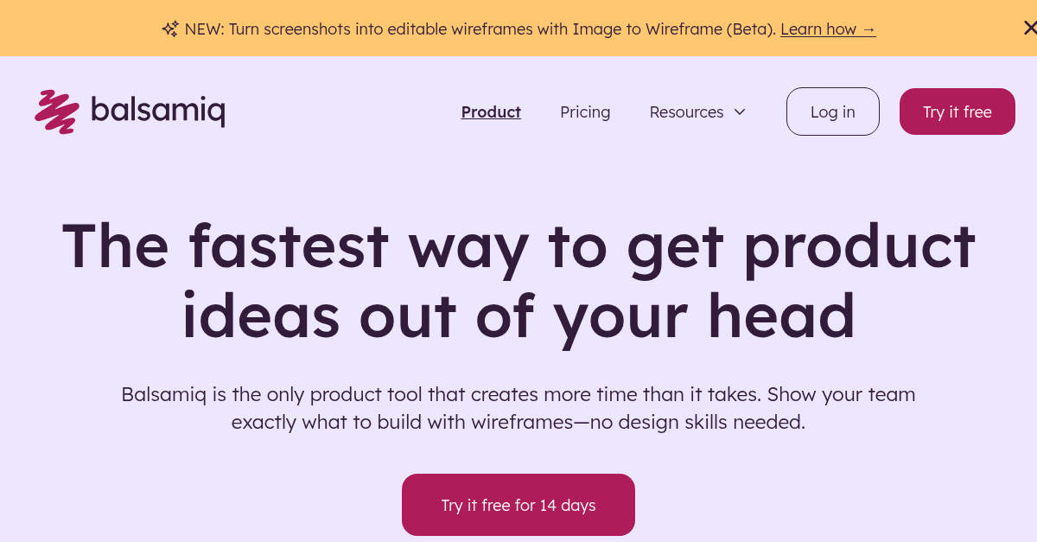This screenshot has height=542, width=1037.
Task: Click the headline line 'ideas out of your head'
Action: [x=518, y=315]
